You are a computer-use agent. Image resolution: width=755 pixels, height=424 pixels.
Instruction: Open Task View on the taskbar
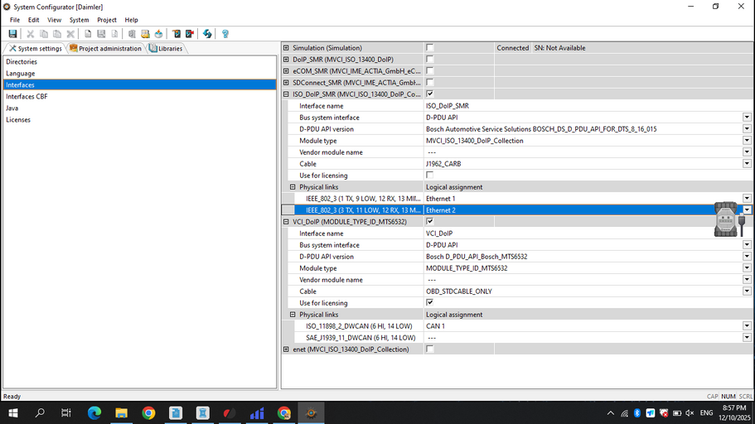(66, 413)
